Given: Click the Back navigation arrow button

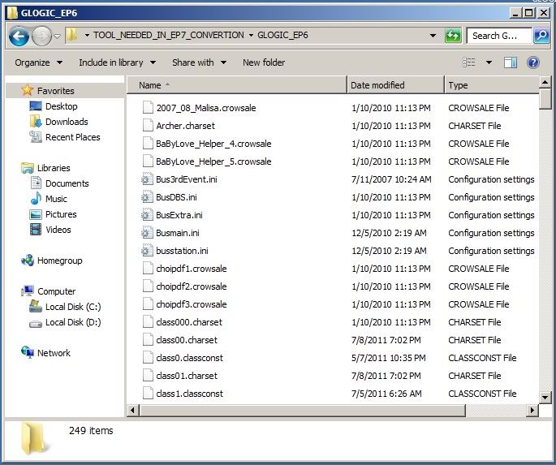Looking at the screenshot, I should 19,36.
